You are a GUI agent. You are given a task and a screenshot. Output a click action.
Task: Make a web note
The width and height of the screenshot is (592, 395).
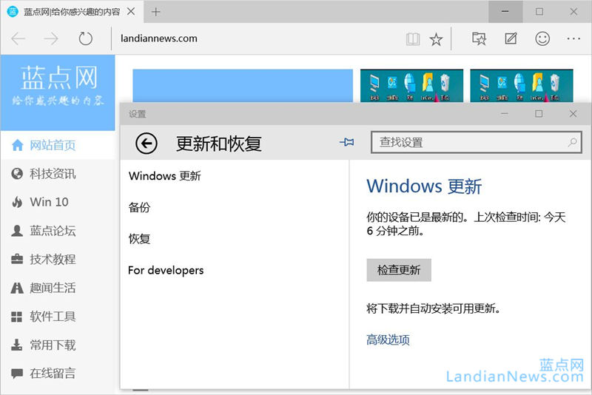tap(511, 38)
